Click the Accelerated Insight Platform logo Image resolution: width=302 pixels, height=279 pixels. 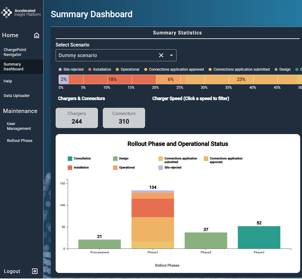pyautogui.click(x=21, y=13)
